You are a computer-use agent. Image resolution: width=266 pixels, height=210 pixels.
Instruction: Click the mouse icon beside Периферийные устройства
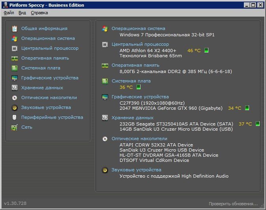coord(15,117)
